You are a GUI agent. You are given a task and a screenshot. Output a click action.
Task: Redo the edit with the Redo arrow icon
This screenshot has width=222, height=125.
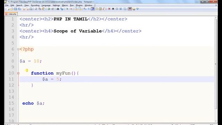pos(53,9)
